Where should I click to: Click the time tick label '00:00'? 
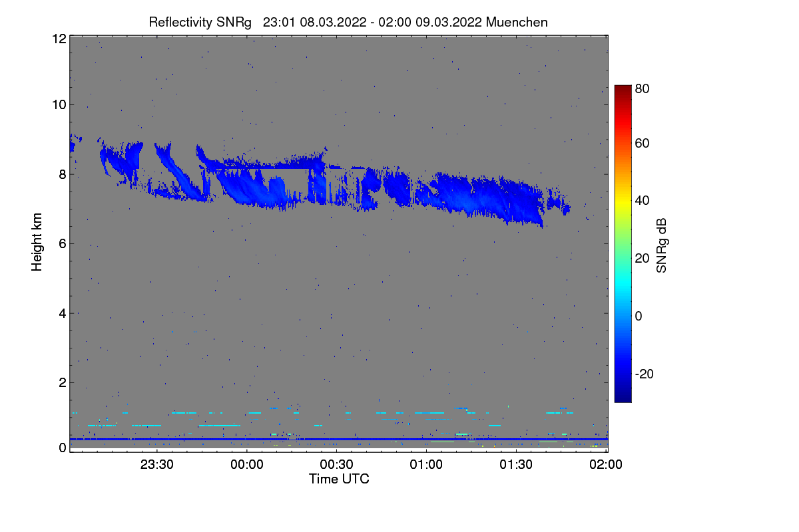[247, 465]
